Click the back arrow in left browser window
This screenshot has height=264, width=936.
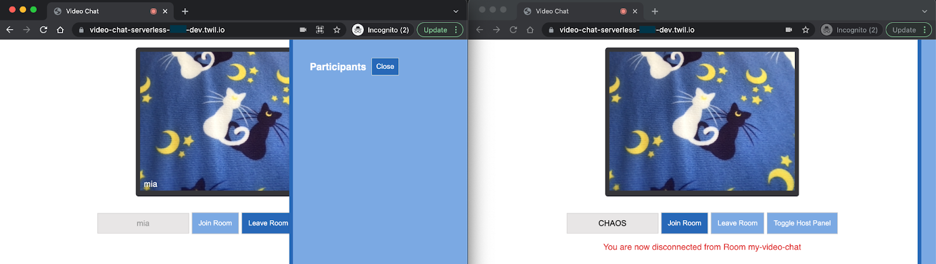point(10,30)
